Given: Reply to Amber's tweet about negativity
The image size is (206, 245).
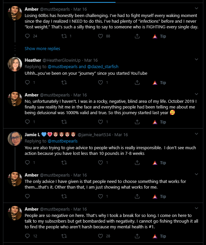Looking at the screenshot, I should pos(27,236).
